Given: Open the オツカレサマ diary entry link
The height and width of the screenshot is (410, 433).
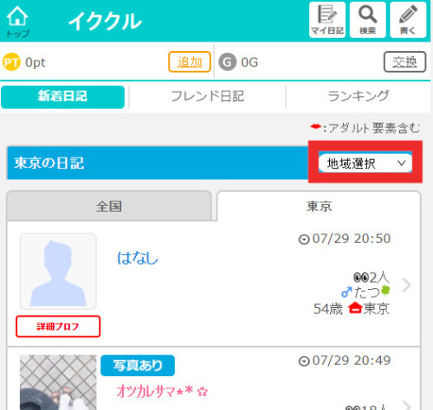Looking at the screenshot, I should pyautogui.click(x=162, y=391).
